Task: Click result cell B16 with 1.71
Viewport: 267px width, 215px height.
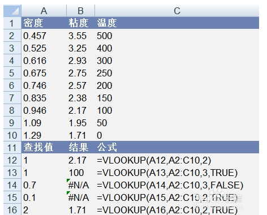Action: click(x=80, y=209)
